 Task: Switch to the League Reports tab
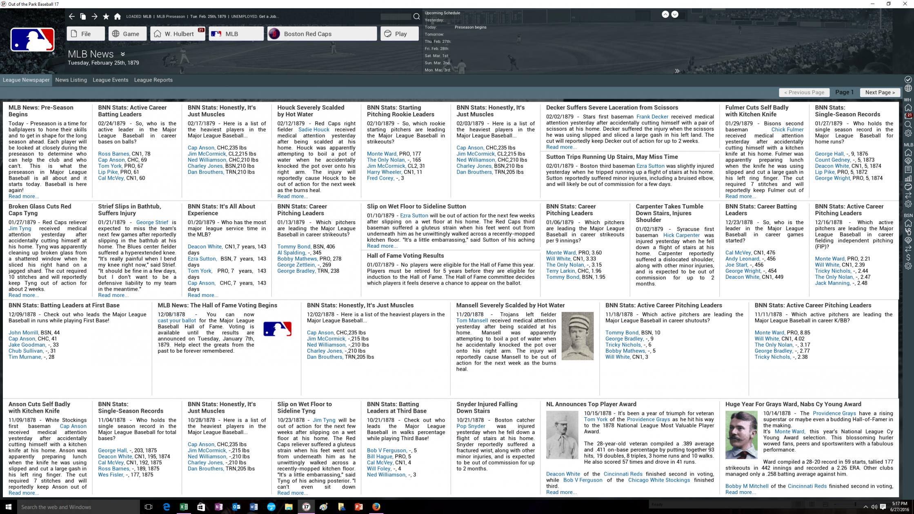[x=153, y=80]
